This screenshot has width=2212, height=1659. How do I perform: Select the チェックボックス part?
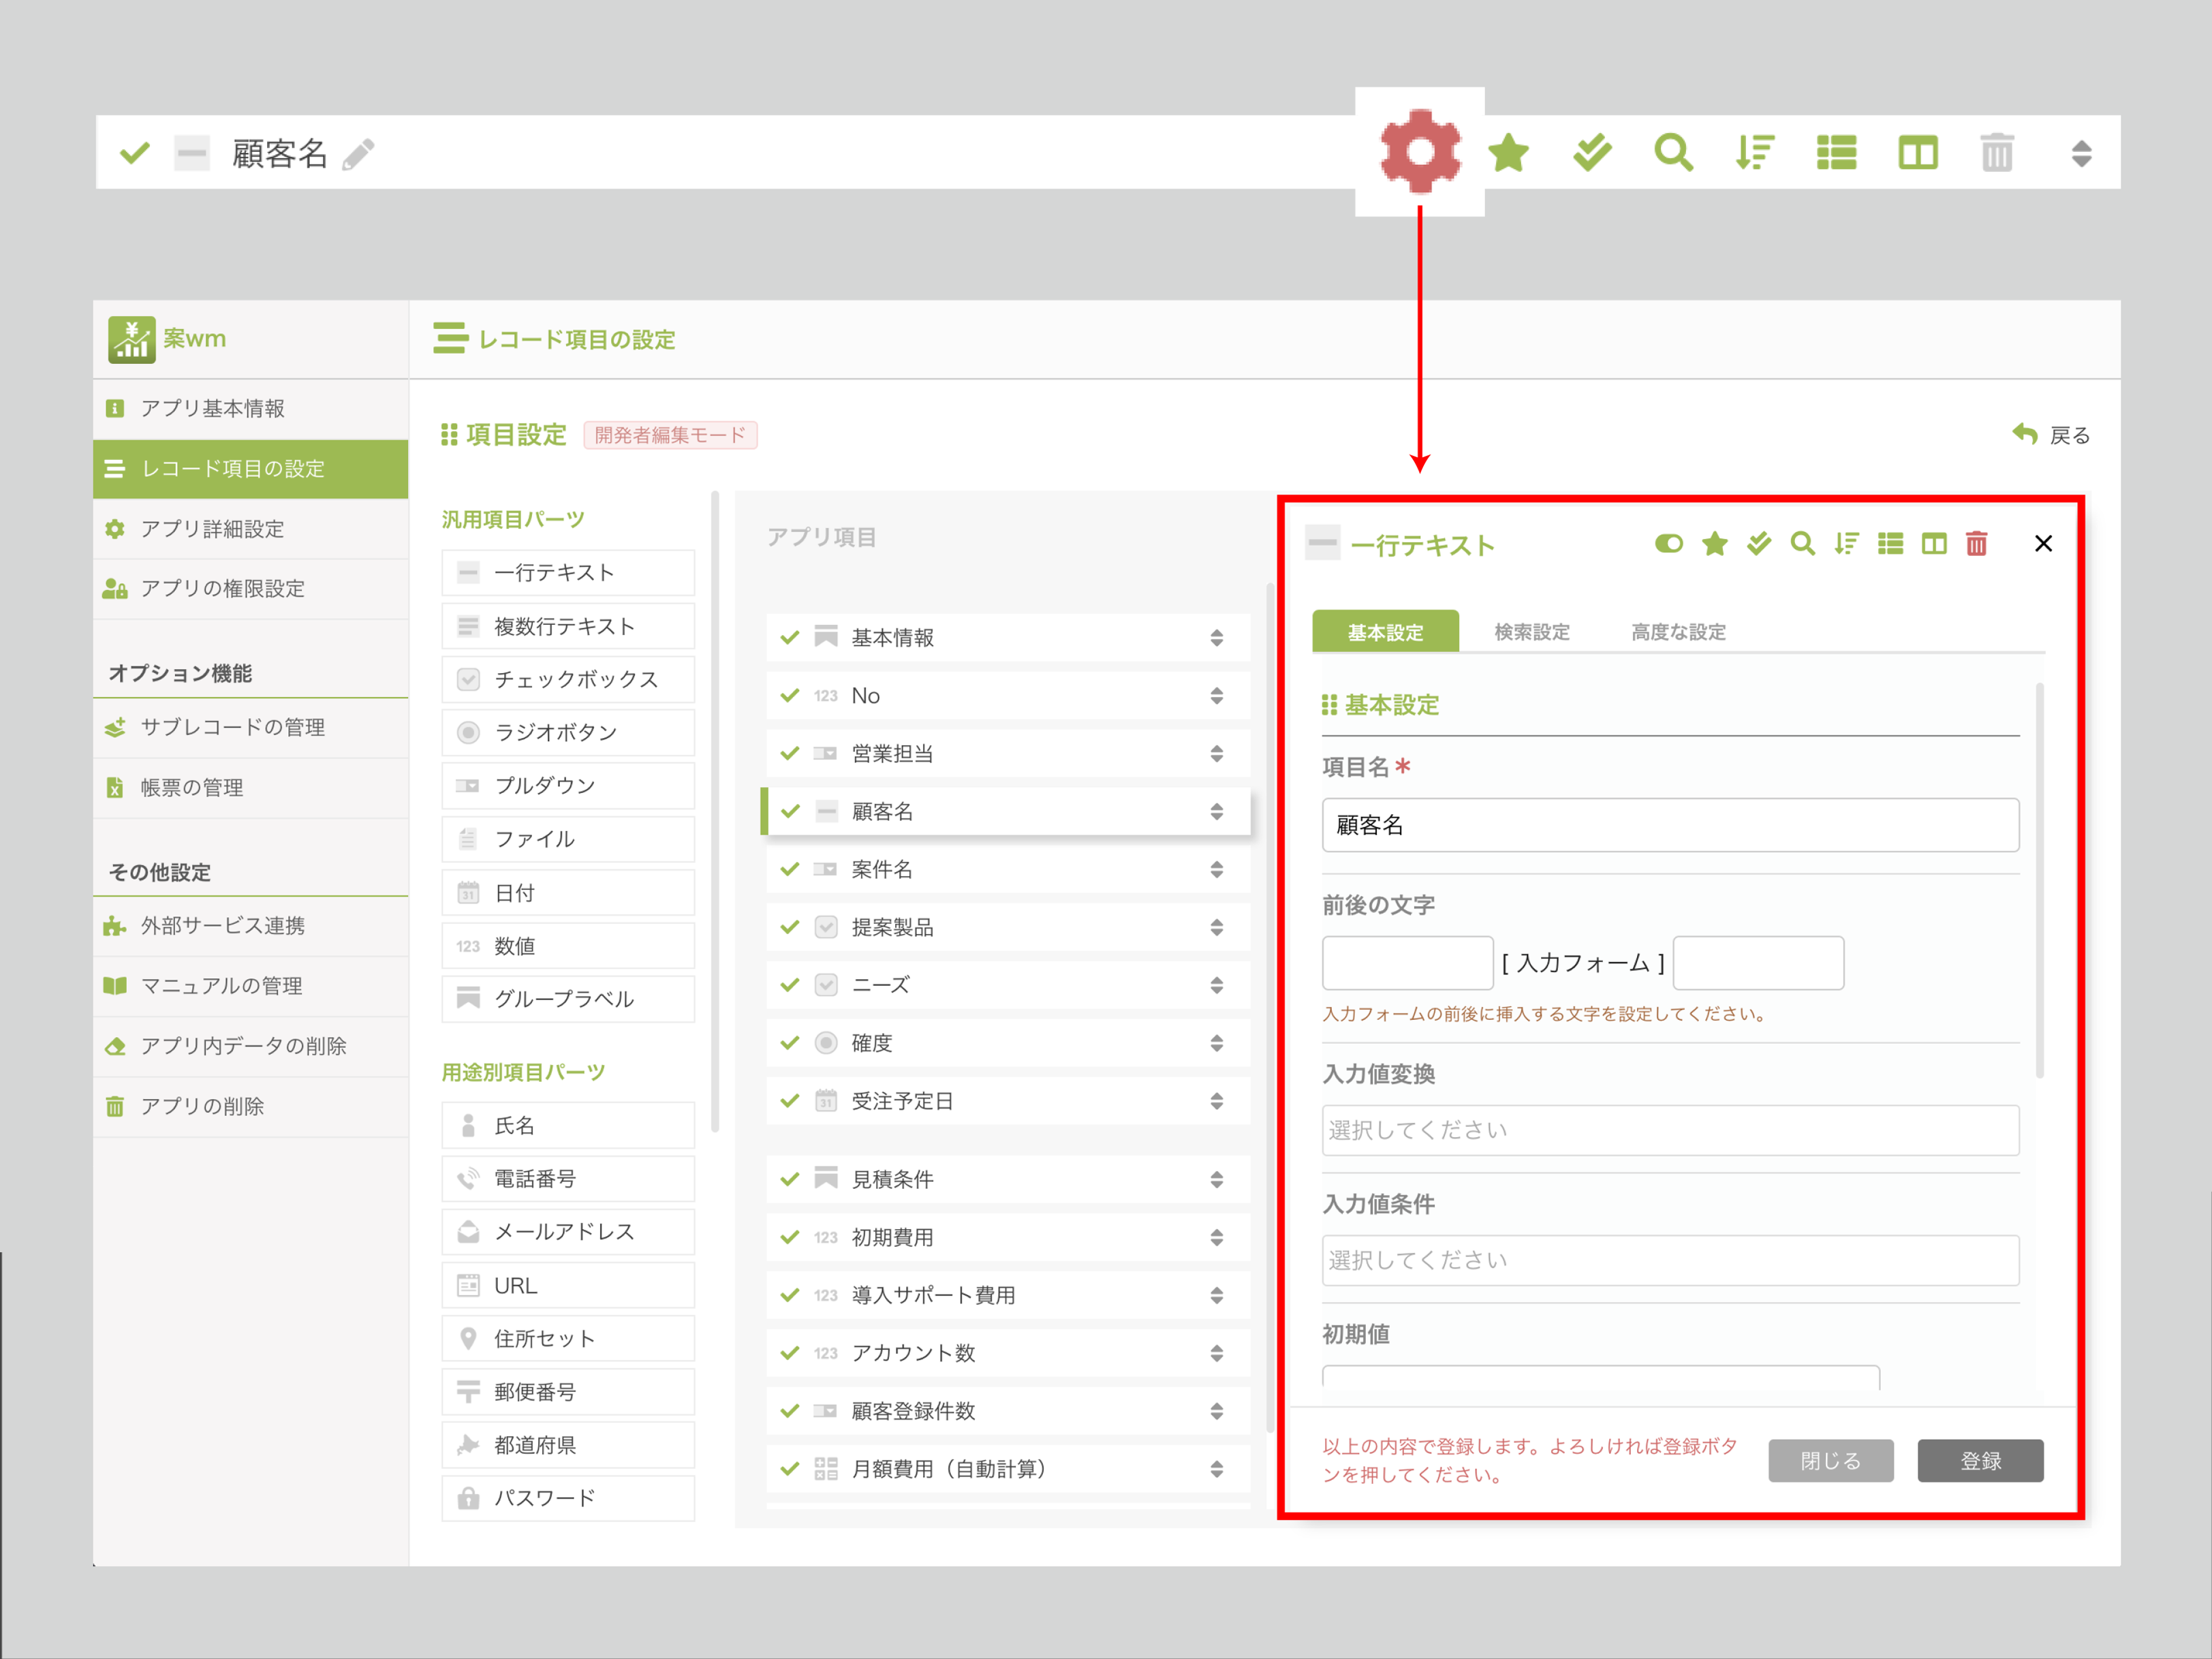point(568,679)
